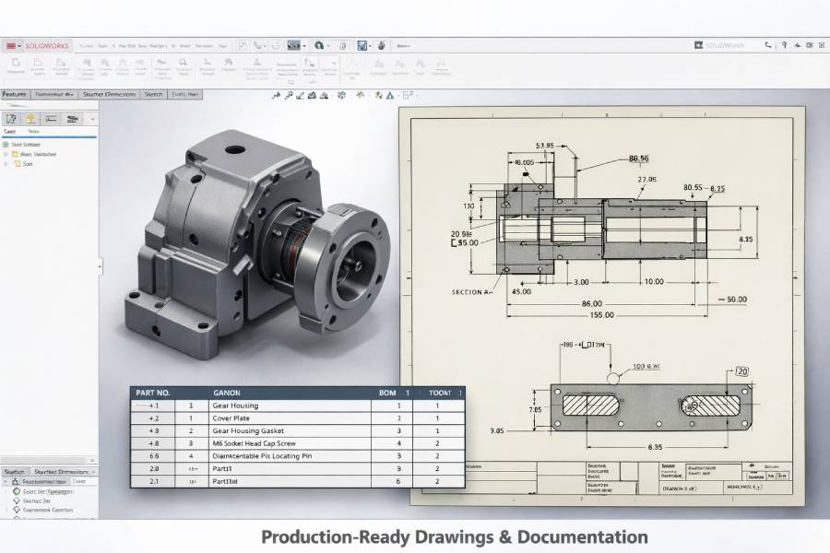Screen dimensions: 830x553
Task: Click the pencil sketch icon in the heads-up view toolbar
Action: [300, 96]
